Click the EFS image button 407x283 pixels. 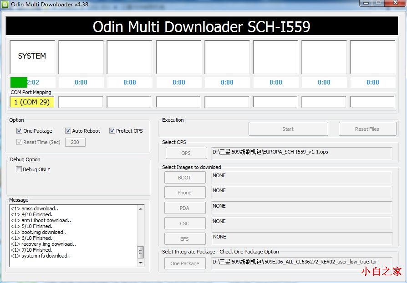pyautogui.click(x=184, y=239)
